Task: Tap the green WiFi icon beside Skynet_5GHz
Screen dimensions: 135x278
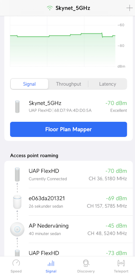Action: [50, 8]
